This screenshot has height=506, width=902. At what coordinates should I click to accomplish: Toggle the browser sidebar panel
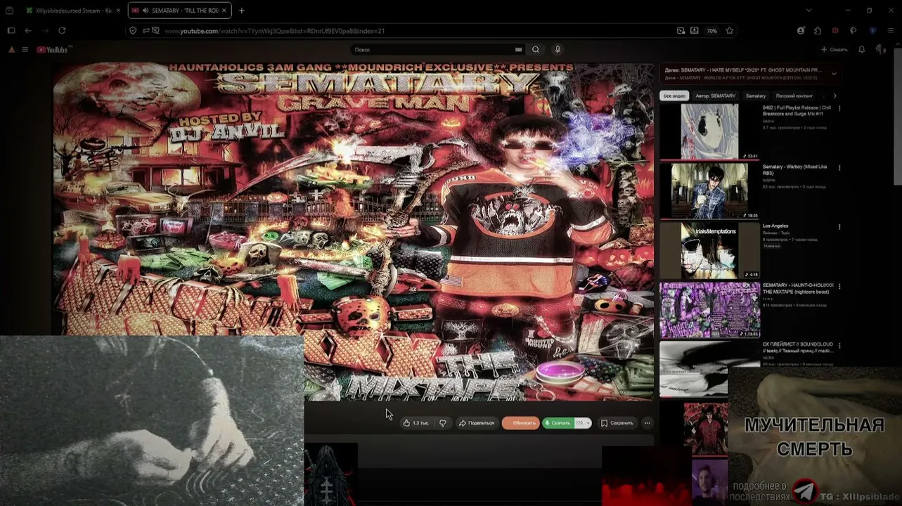click(11, 31)
